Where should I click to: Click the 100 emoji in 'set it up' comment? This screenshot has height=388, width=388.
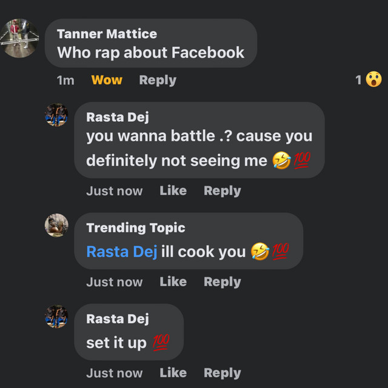click(x=161, y=343)
